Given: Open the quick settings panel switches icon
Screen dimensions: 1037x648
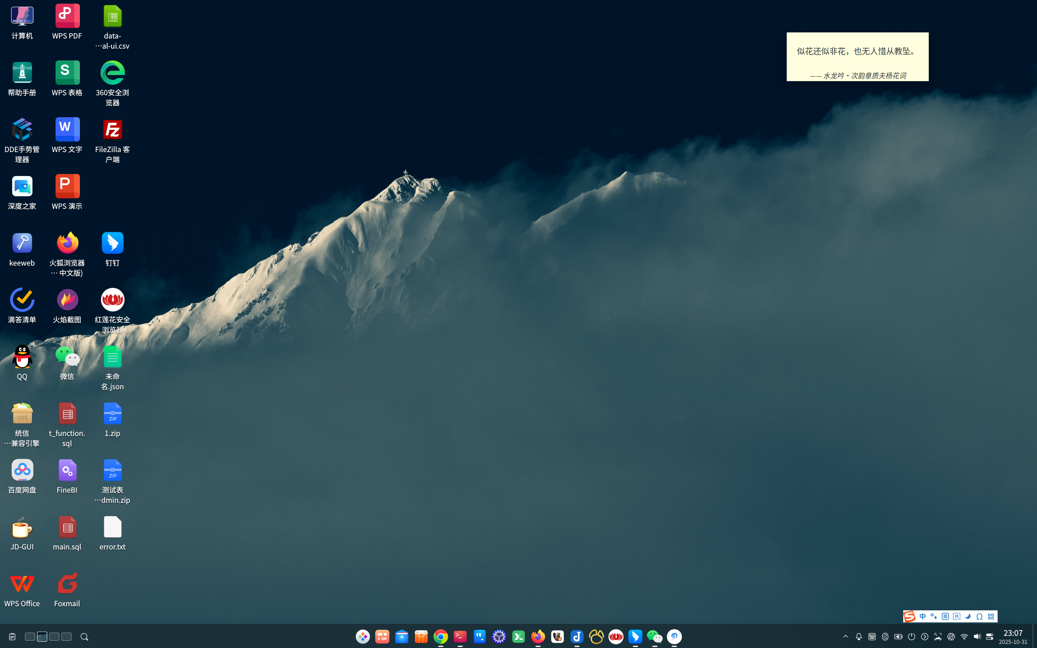Looking at the screenshot, I should tap(990, 636).
